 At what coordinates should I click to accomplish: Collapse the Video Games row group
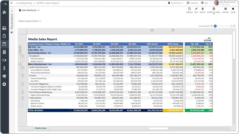click(x=23, y=98)
